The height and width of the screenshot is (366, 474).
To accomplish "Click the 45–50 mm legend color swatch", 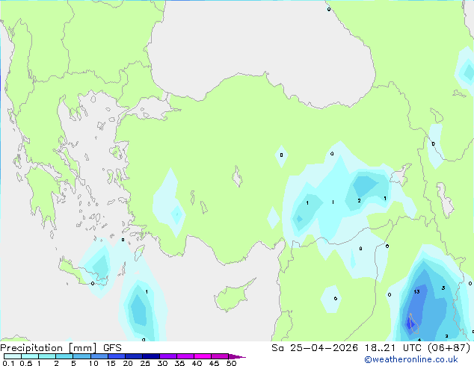I will pos(220,356).
